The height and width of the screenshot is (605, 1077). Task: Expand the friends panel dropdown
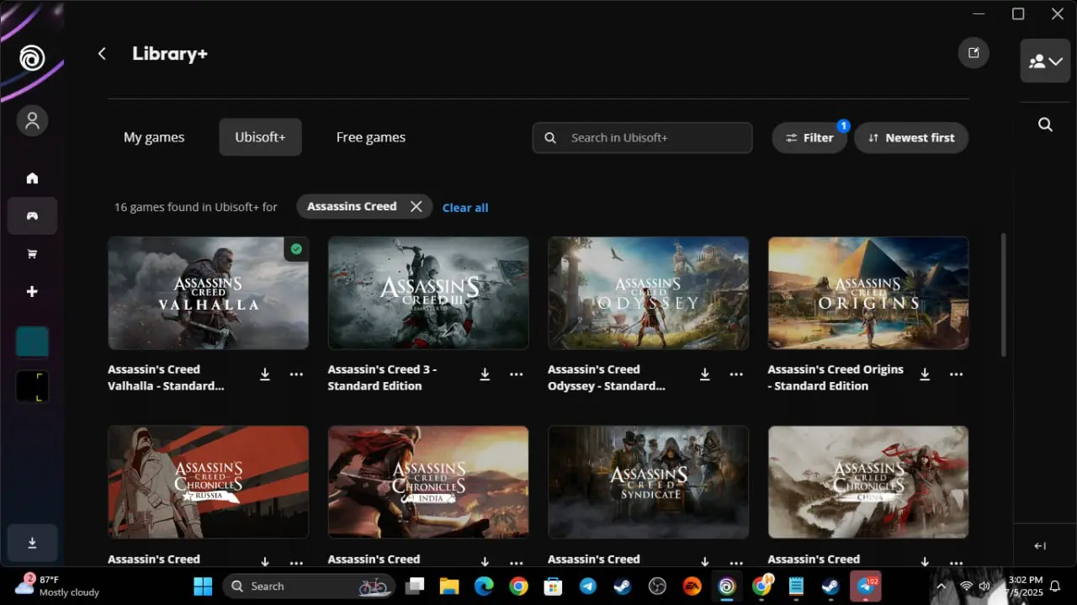[1045, 61]
